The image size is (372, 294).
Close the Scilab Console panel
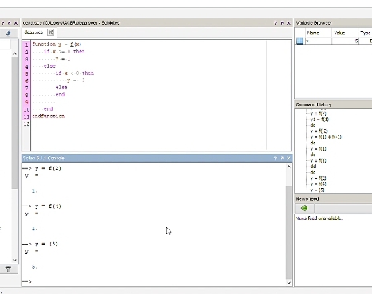tap(289, 158)
